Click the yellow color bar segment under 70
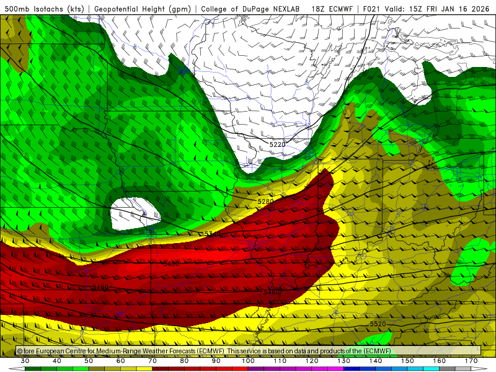The image size is (496, 372). (x=144, y=369)
